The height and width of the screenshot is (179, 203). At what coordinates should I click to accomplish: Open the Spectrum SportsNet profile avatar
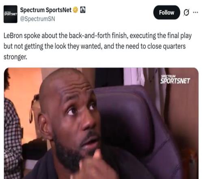coord(11,14)
